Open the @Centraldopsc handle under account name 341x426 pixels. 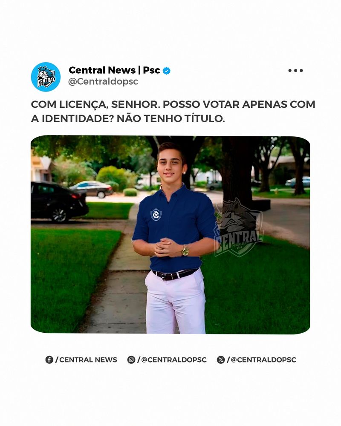(x=103, y=81)
